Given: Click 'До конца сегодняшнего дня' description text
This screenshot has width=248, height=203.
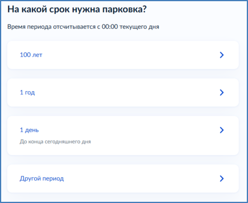Looking at the screenshot, I should (x=55, y=142).
